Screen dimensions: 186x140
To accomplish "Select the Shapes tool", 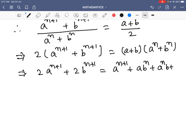I will pyautogui.click(x=57, y=16).
